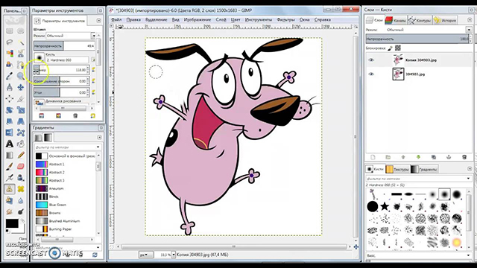
Task: Switch to the Каналы tab
Action: click(x=396, y=20)
